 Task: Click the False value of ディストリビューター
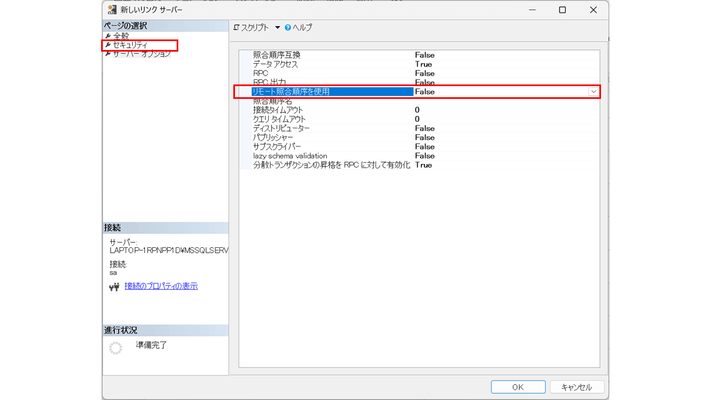point(425,128)
